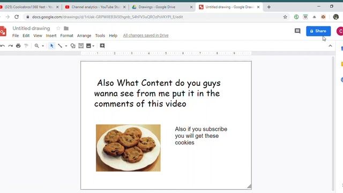The height and width of the screenshot is (193, 343).
Task: Switch to Channel analytics YouTube Studio tab
Action: (x=95, y=7)
